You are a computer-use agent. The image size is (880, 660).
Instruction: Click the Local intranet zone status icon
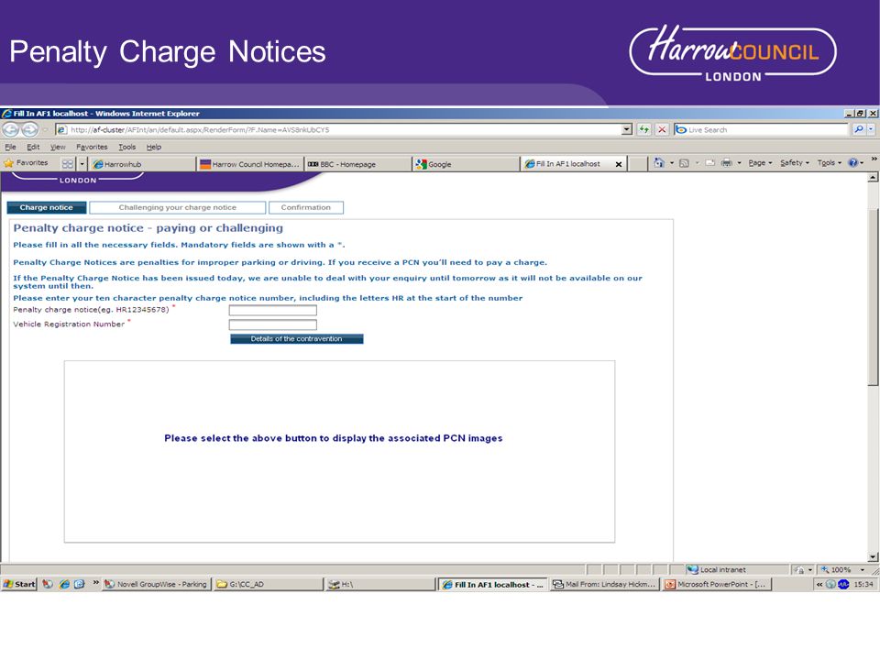click(x=693, y=569)
